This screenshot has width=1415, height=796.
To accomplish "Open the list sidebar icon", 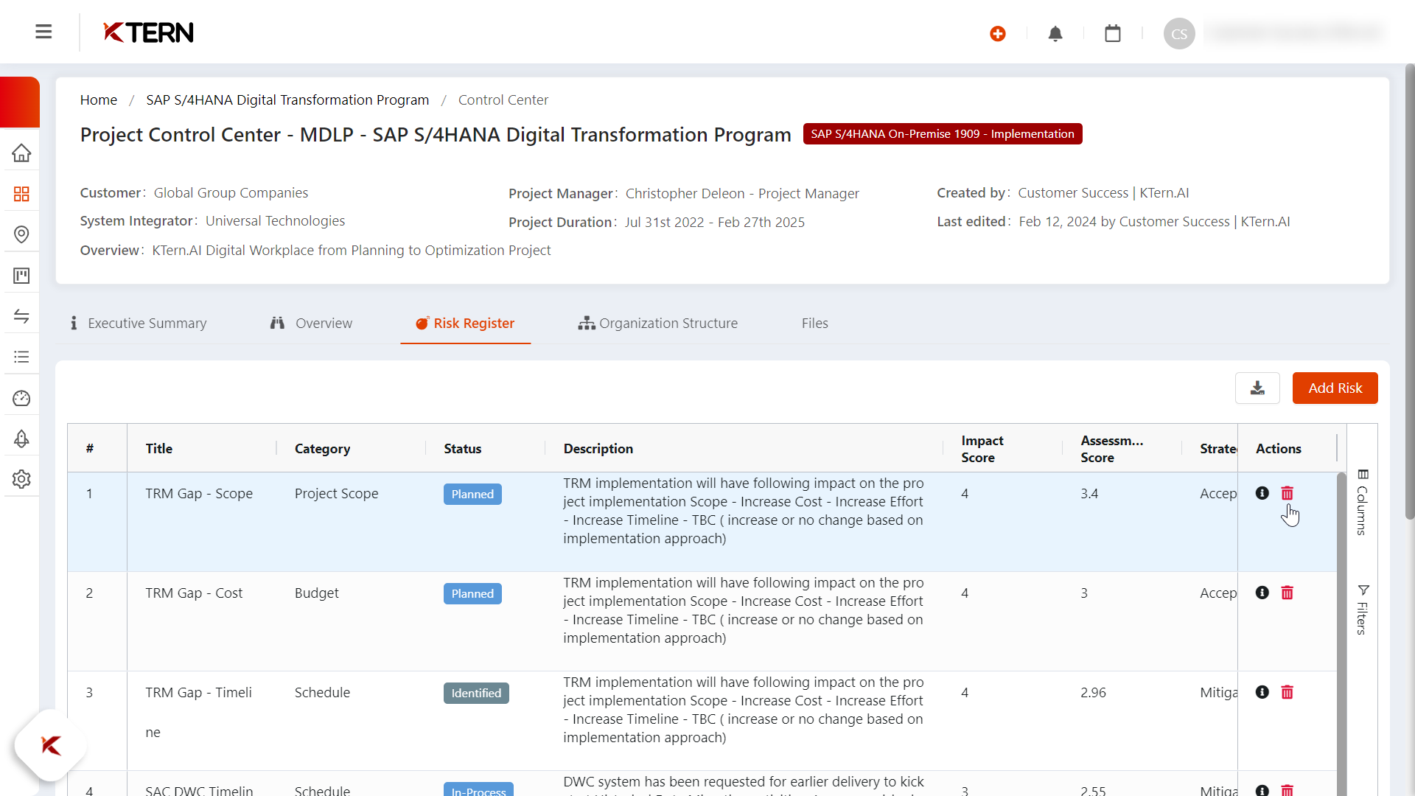I will point(21,357).
